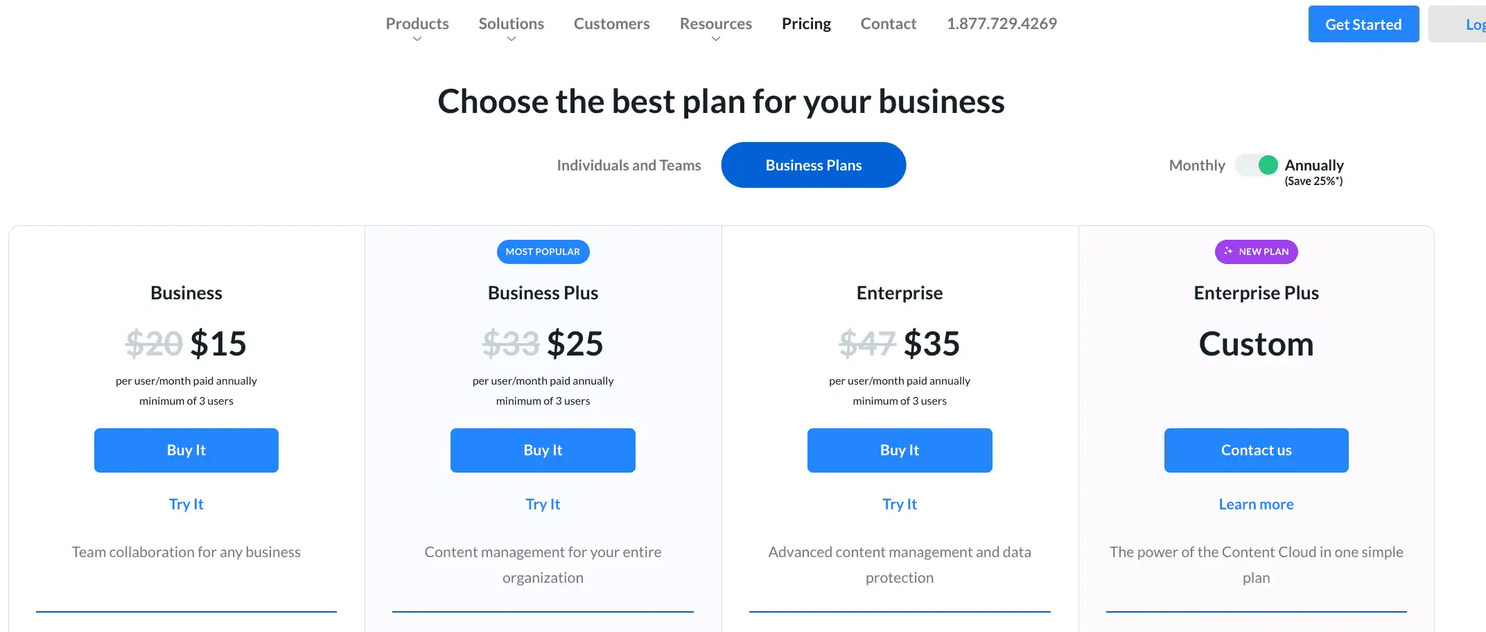
Task: Click the Get Started button
Action: tap(1363, 24)
